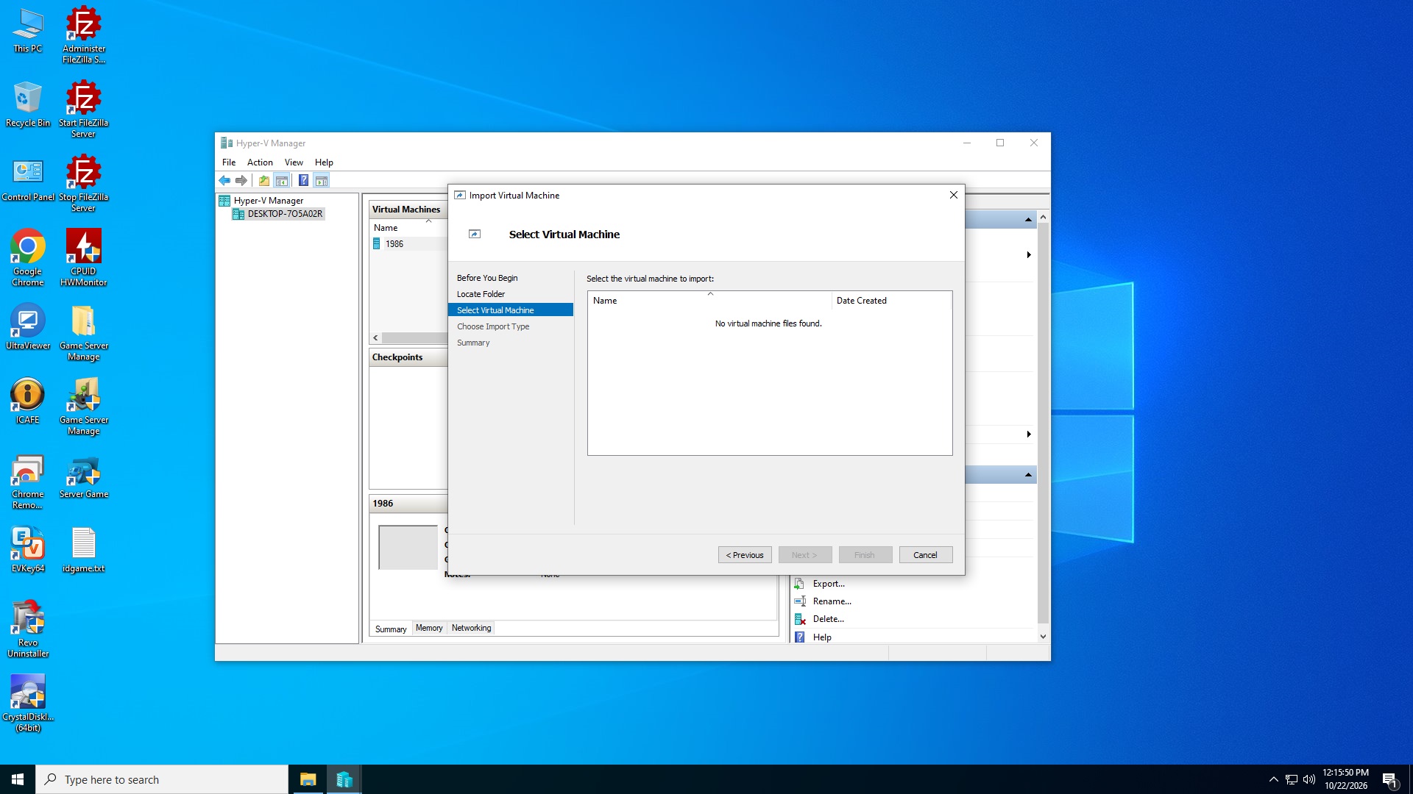Click the Help icon in Actions pane
The width and height of the screenshot is (1413, 794).
click(x=799, y=637)
